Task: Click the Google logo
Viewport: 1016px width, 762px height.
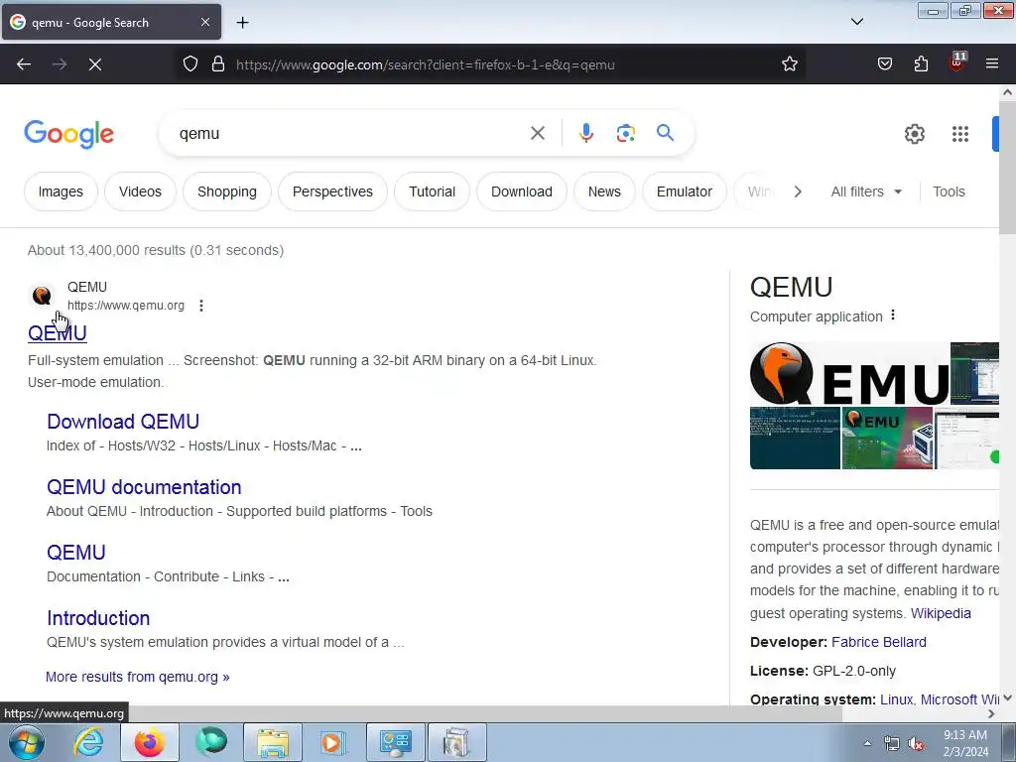Action: point(68,134)
